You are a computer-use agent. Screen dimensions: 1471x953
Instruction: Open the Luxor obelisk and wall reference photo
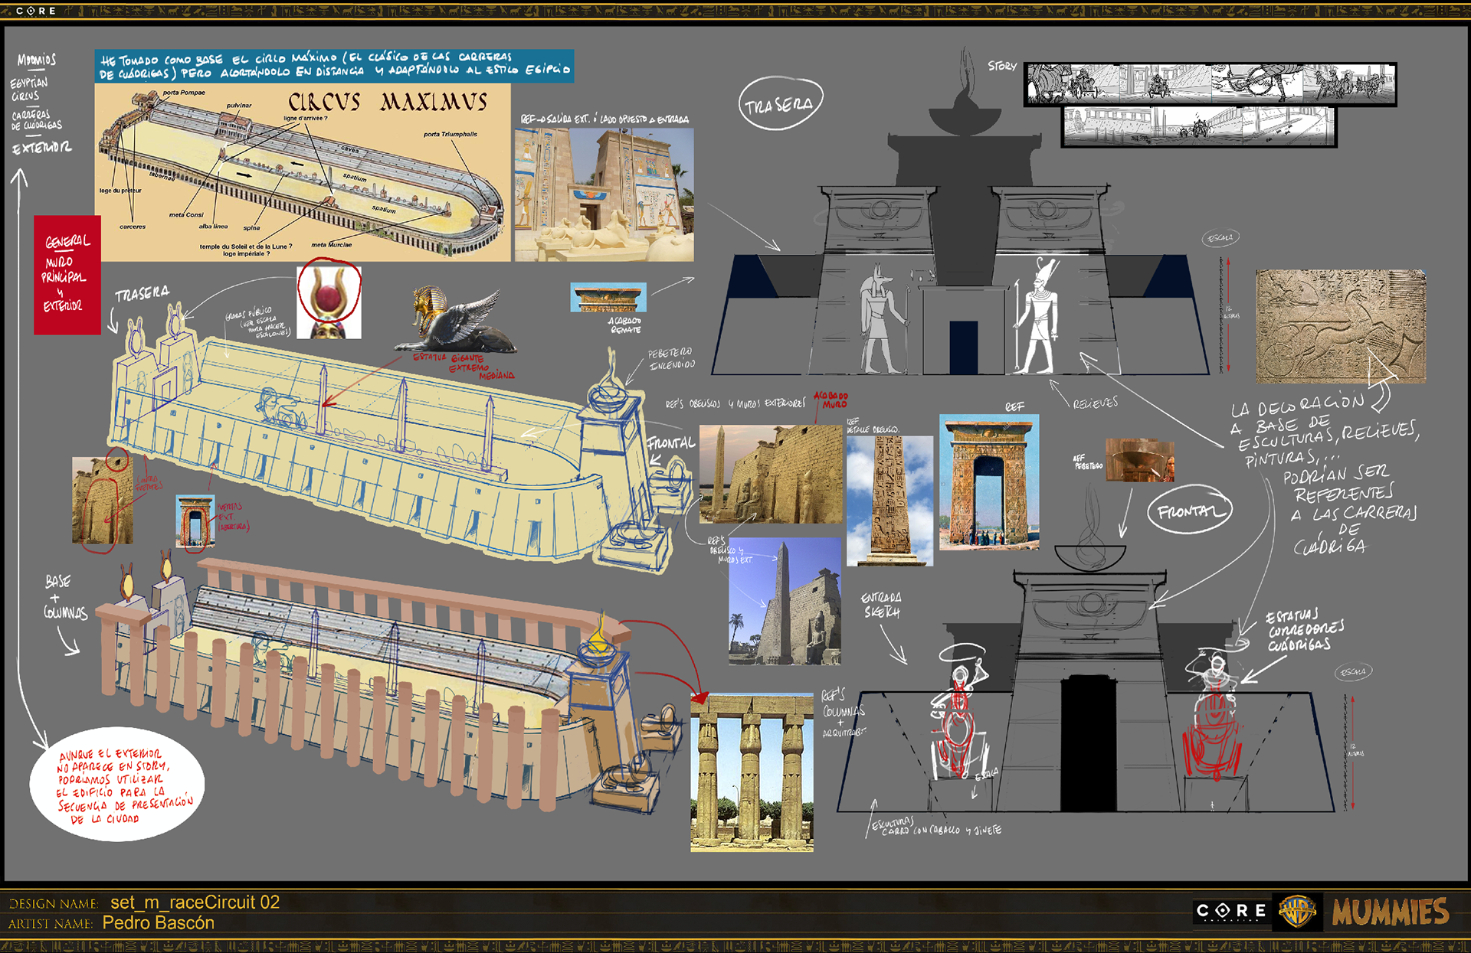tap(771, 475)
